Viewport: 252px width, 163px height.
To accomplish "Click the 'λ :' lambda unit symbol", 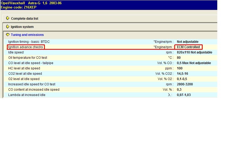I will click(170, 95).
